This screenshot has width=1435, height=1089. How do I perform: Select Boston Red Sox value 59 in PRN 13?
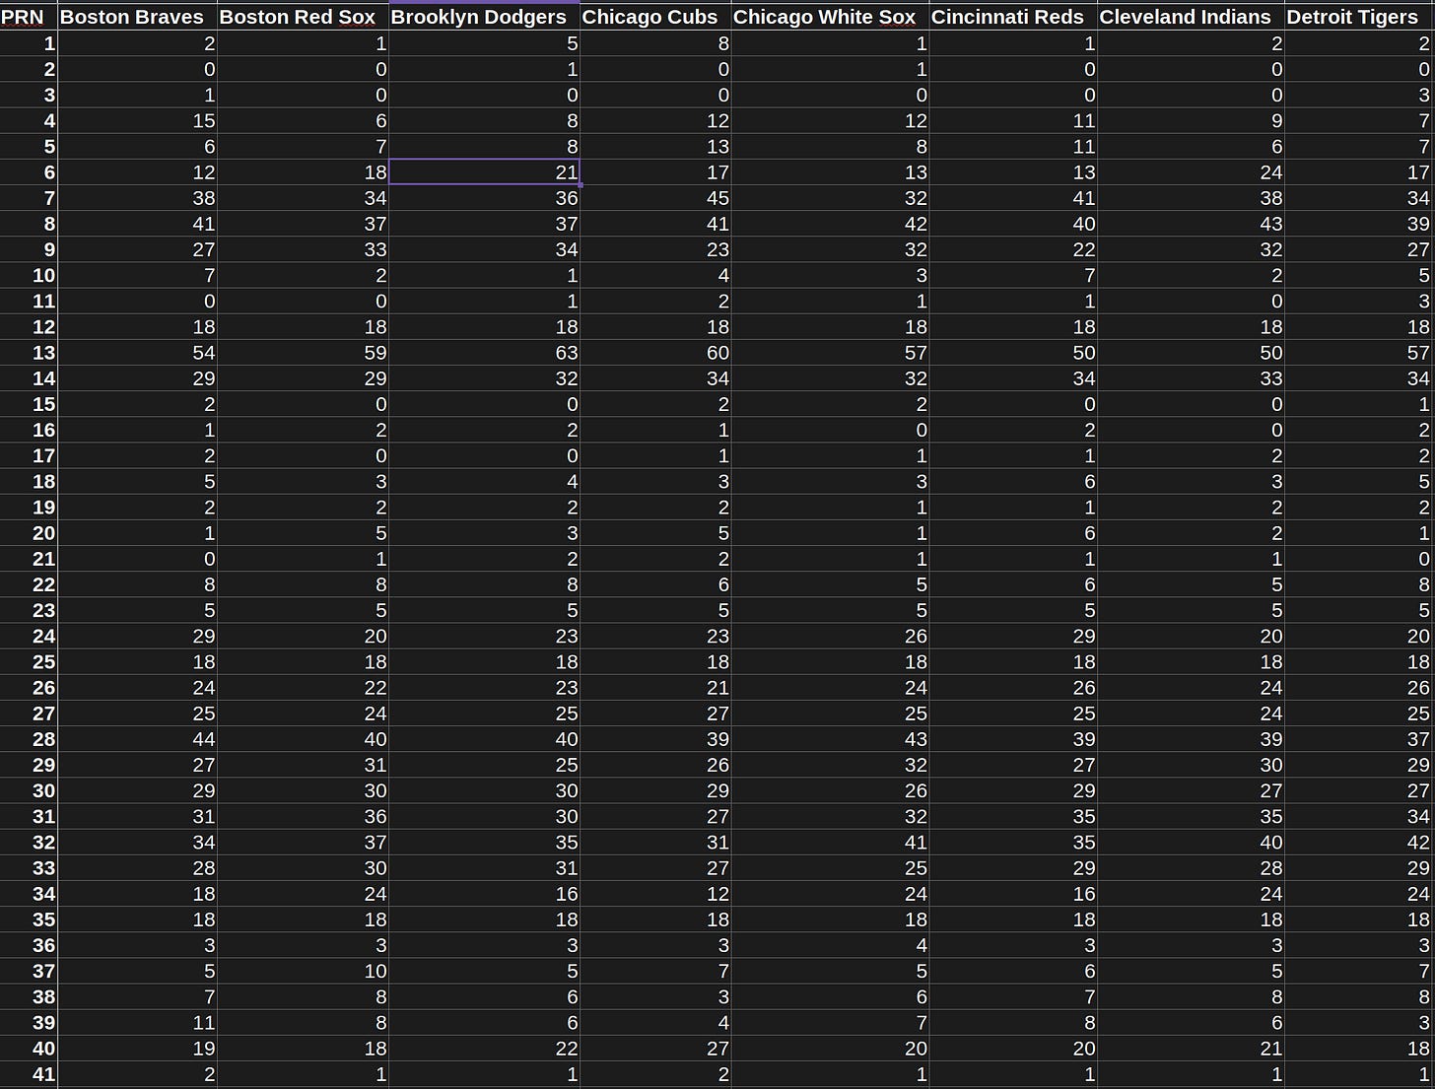[303, 352]
